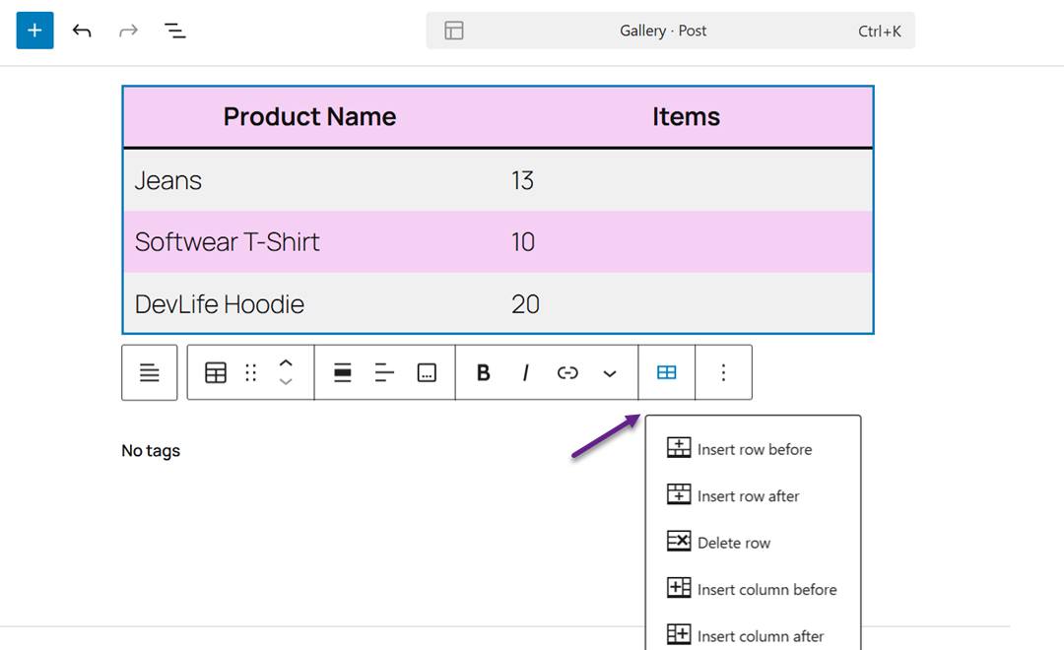Viewport: 1064px width, 650px height.
Task: Open block options three-dot menu
Action: [x=723, y=372]
